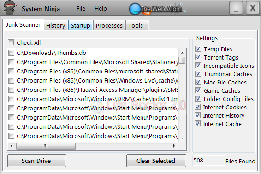
Task: Uncheck Mac File Caches setting
Action: [198, 82]
